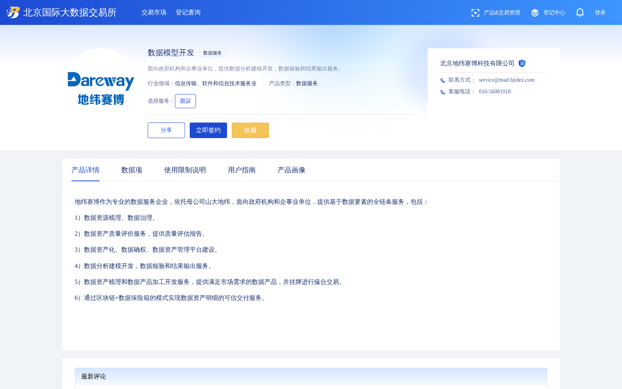Click the 收藏 favorite button
The height and width of the screenshot is (389, 622).
pyautogui.click(x=250, y=130)
